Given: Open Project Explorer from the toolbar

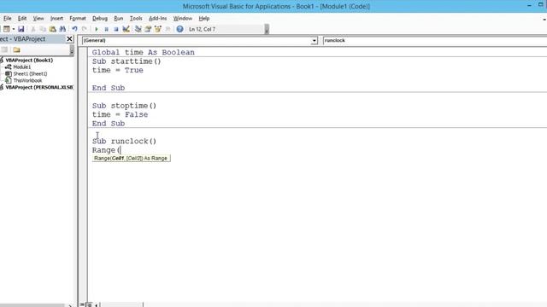Looking at the screenshot, I should point(138,29).
